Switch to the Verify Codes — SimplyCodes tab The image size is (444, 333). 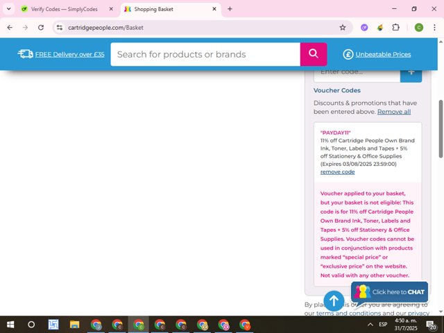[64, 9]
